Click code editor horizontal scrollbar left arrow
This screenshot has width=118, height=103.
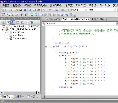point(43,97)
